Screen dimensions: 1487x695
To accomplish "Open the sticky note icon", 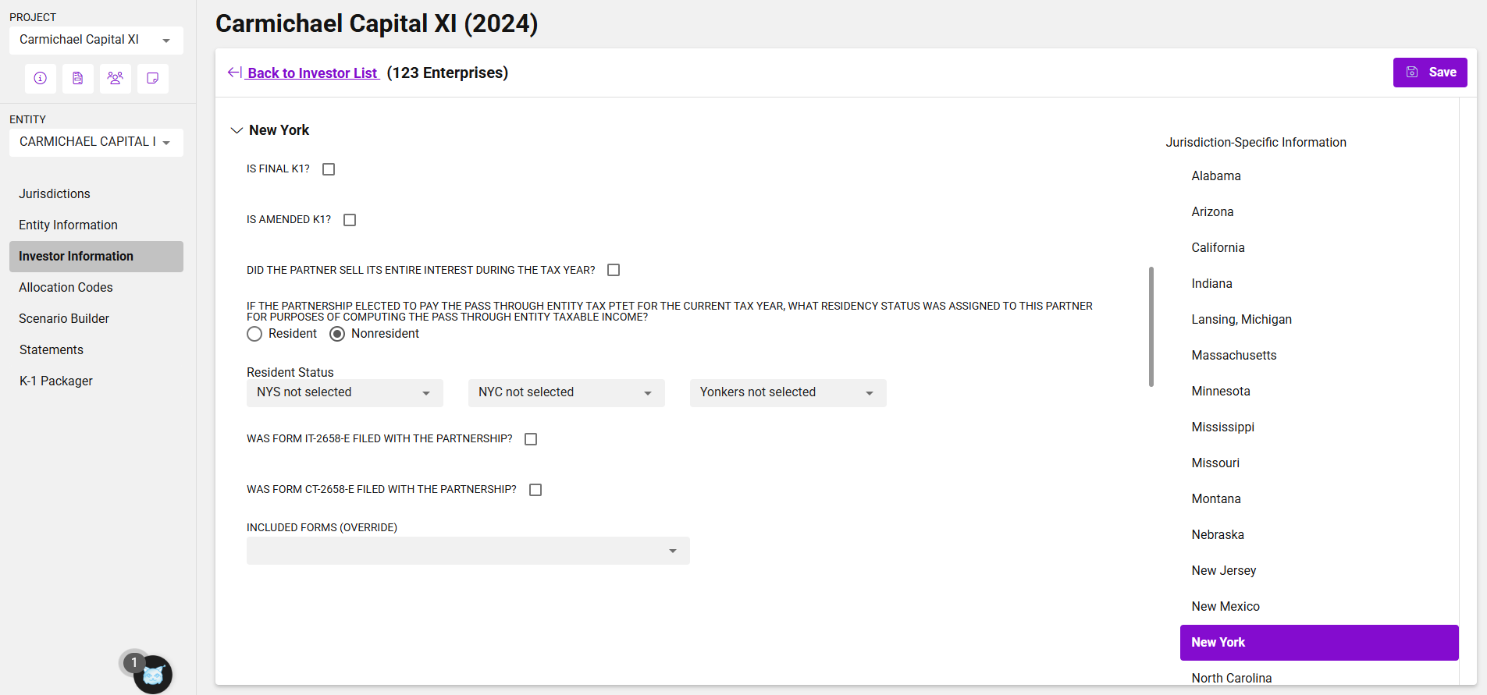I will click(153, 78).
